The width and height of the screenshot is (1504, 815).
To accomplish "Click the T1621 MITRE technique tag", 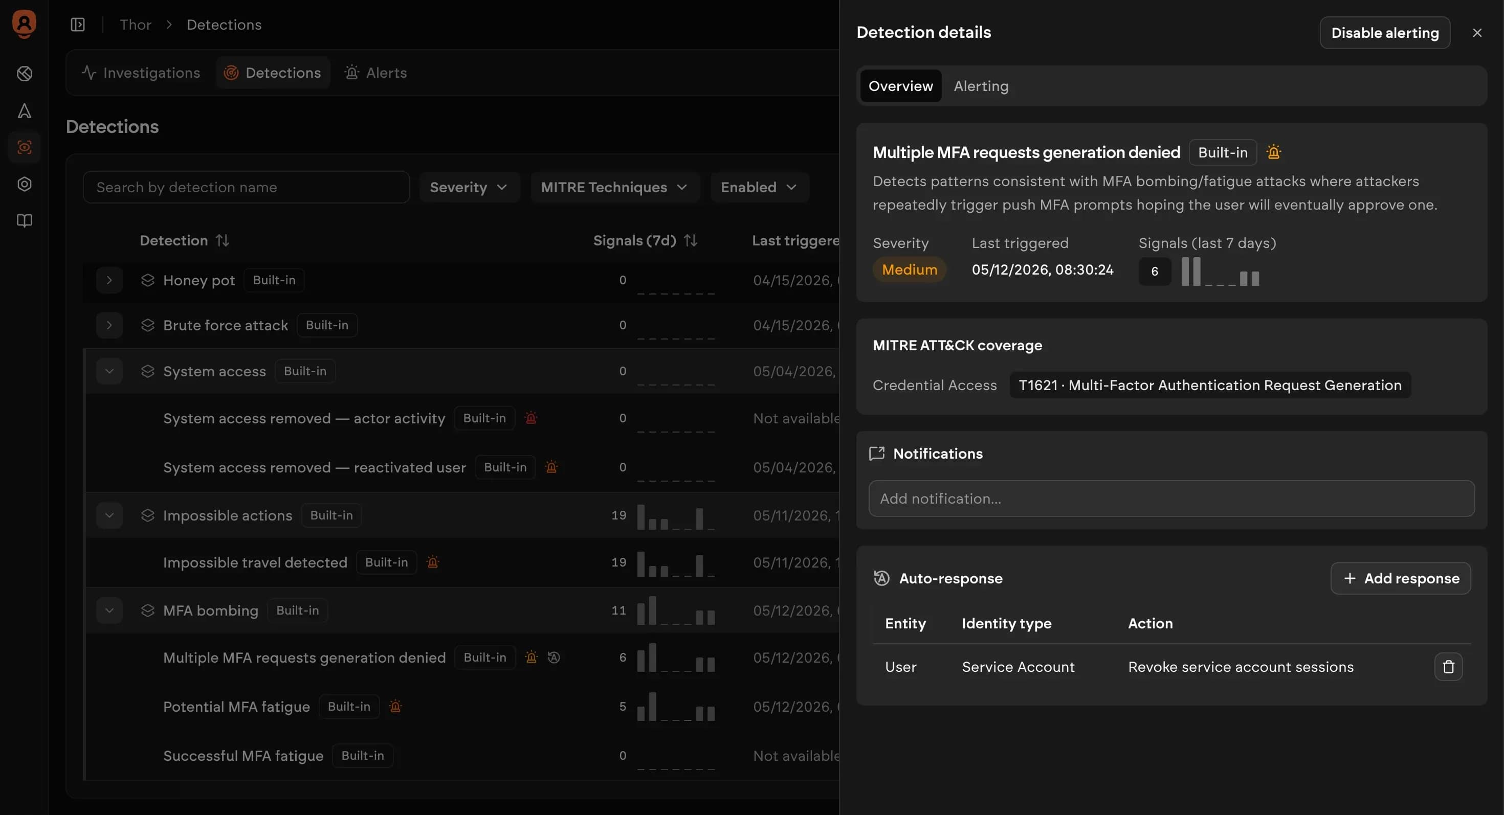I will tap(1210, 385).
